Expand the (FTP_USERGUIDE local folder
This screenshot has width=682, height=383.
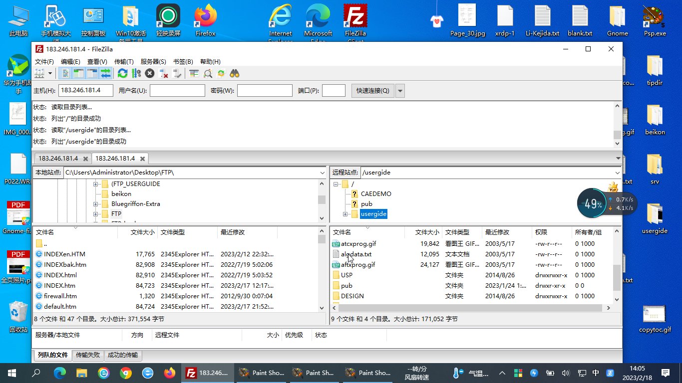point(95,184)
